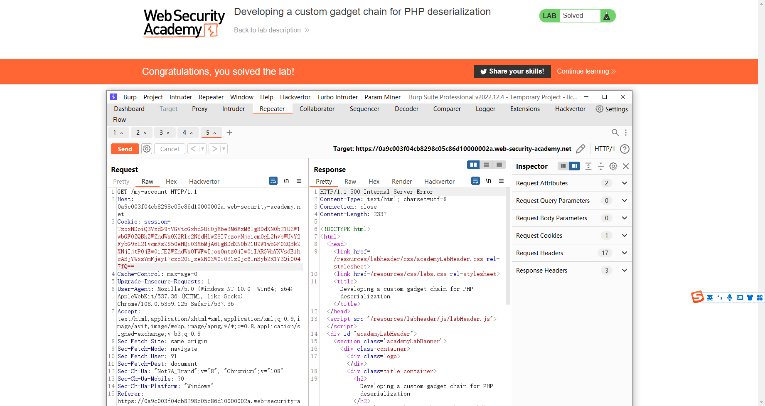Viewport: 765px width, 406px height.
Task: Switch to the Decoder tab
Action: pos(406,109)
